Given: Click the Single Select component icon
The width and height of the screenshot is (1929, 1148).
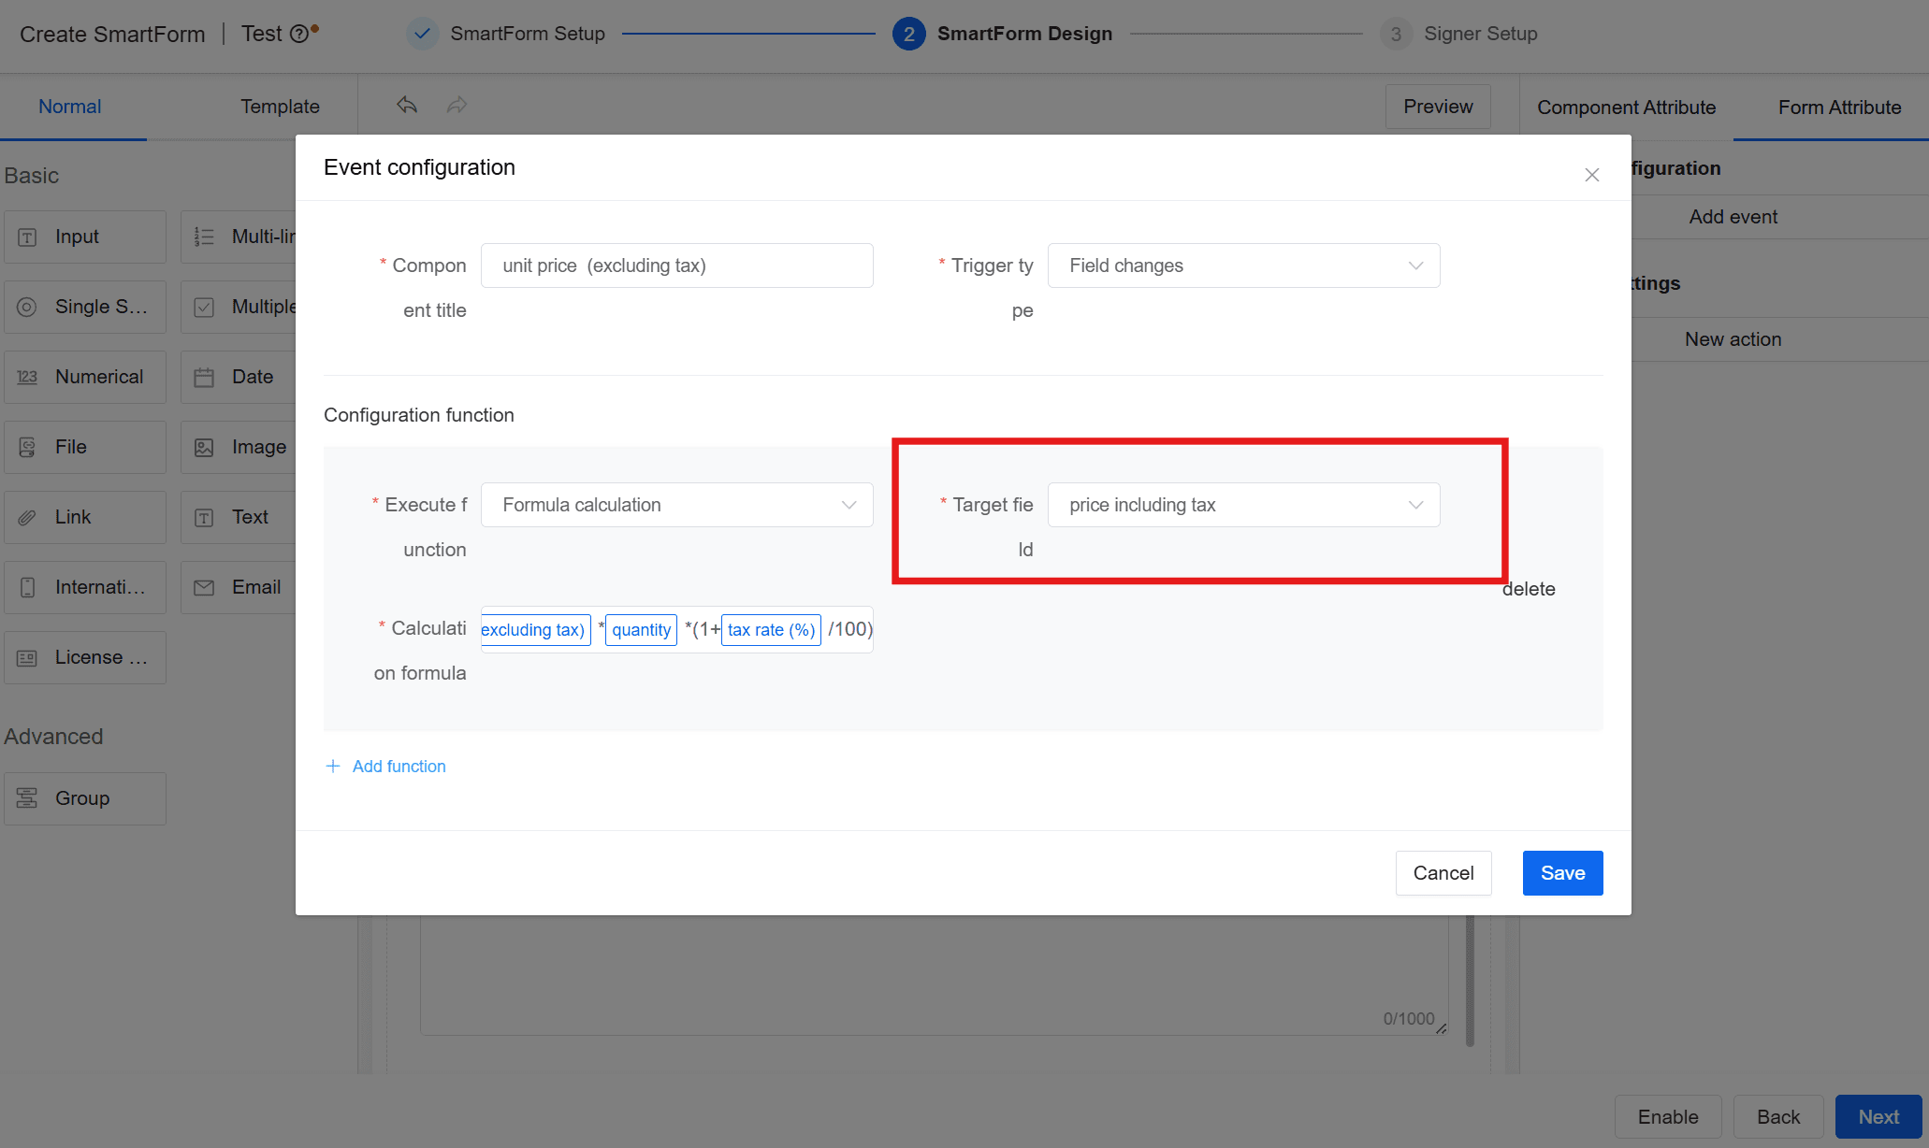Looking at the screenshot, I should (x=27, y=307).
